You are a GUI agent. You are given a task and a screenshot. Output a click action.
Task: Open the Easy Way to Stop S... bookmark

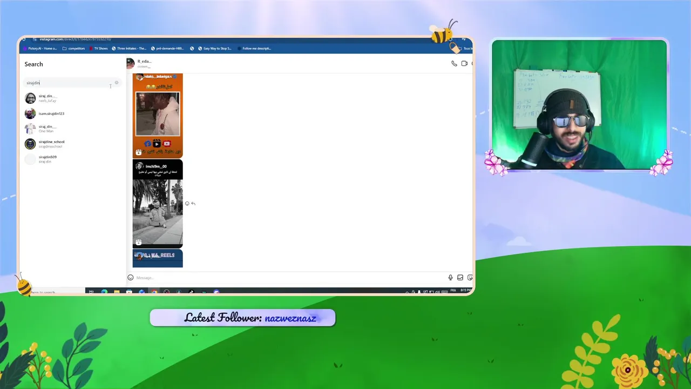[215, 48]
